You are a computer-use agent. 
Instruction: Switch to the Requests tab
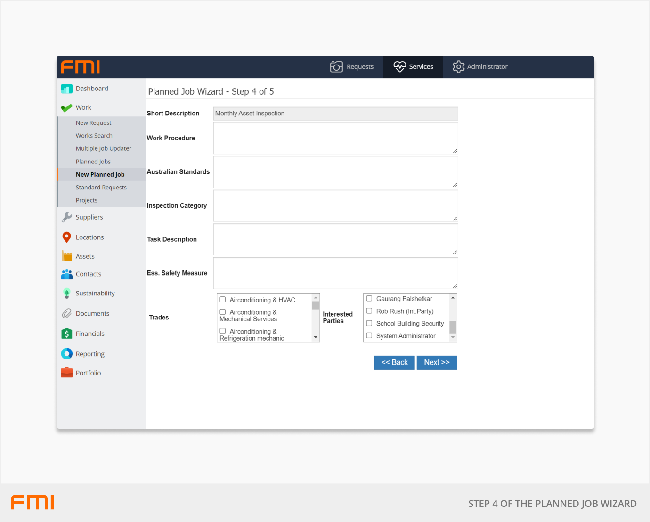(x=352, y=67)
